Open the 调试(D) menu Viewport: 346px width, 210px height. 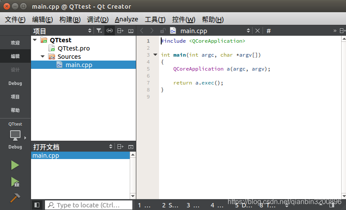coord(97,20)
